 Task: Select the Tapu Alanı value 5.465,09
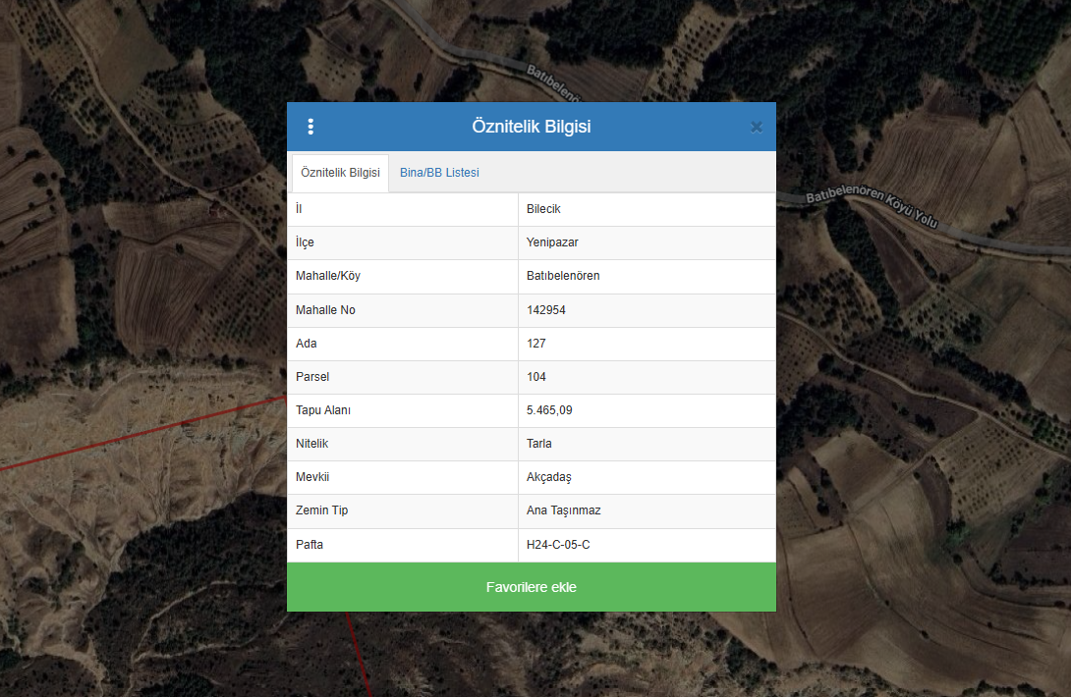coord(549,410)
